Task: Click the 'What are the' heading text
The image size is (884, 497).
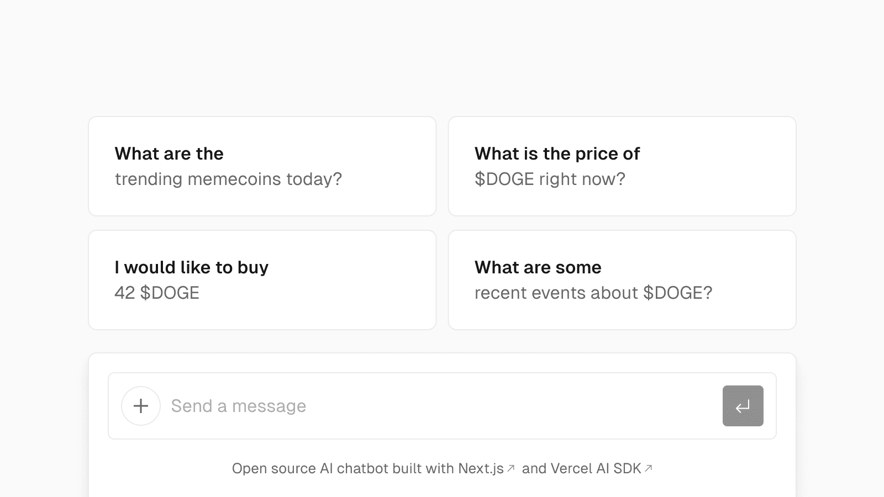Action: (x=169, y=154)
